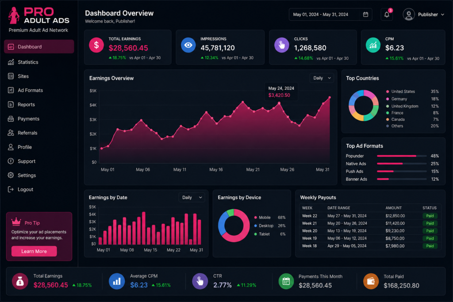This screenshot has width=453, height=302.
Task: Click the 2.77% CTR value
Action: click(x=223, y=285)
